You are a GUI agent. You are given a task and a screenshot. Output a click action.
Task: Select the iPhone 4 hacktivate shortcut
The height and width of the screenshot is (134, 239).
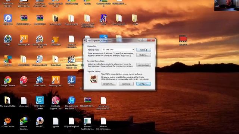pyautogui.click(x=87, y=124)
